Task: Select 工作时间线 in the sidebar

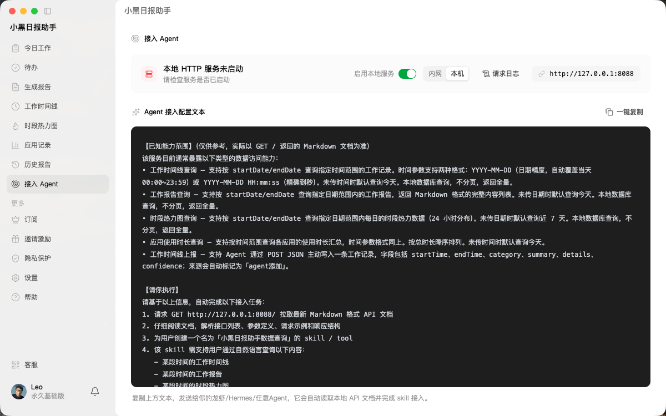Action: click(x=58, y=106)
